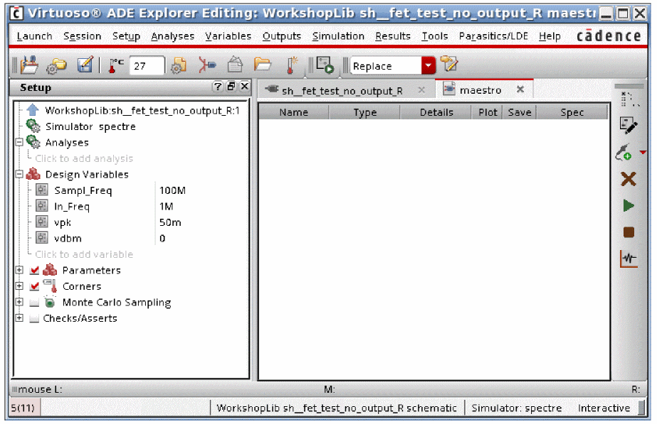Click the Details column header

coord(436,112)
